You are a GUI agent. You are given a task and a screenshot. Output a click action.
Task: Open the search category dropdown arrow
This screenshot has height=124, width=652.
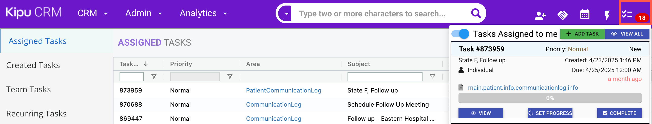pos(286,14)
